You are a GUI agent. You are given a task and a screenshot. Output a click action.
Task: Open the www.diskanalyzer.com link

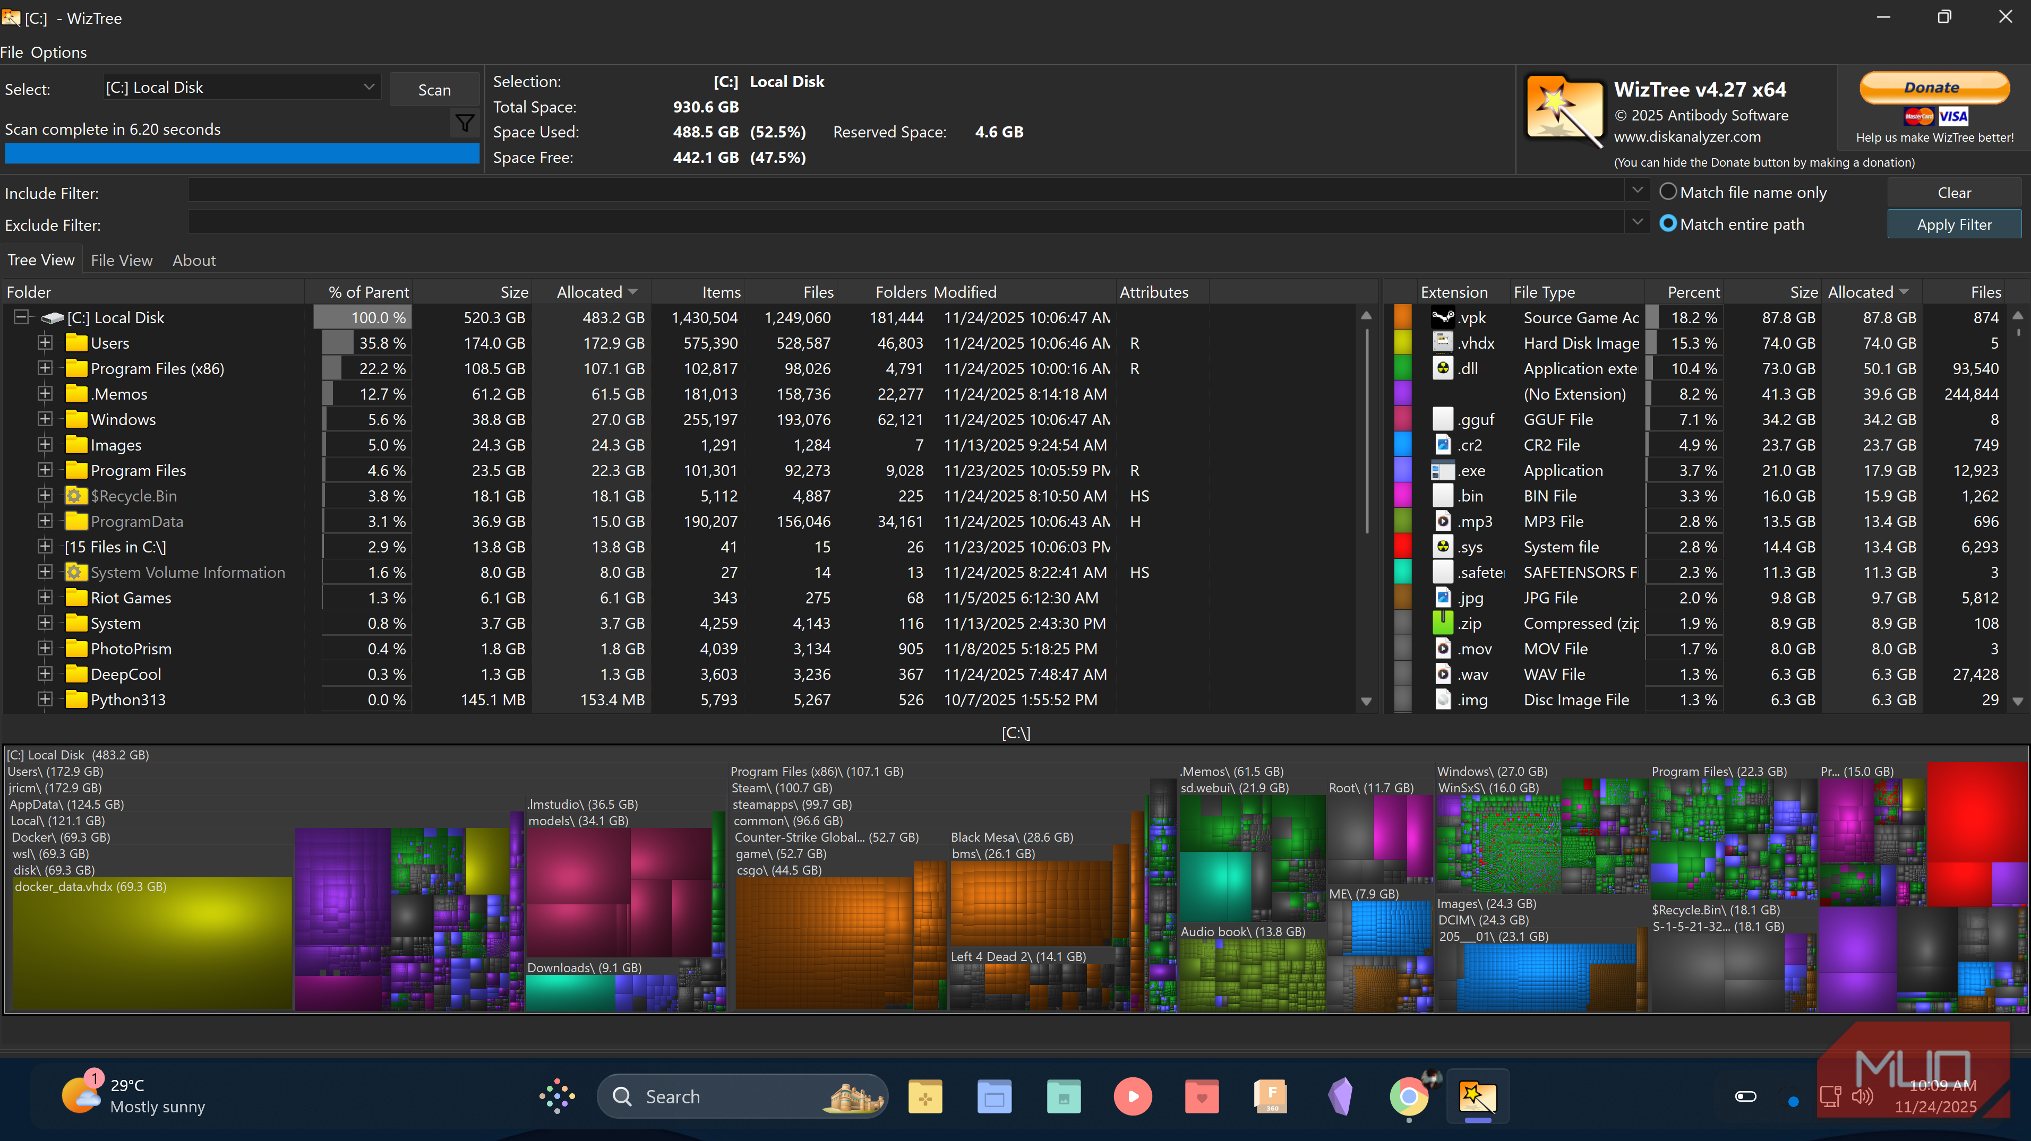click(1687, 136)
